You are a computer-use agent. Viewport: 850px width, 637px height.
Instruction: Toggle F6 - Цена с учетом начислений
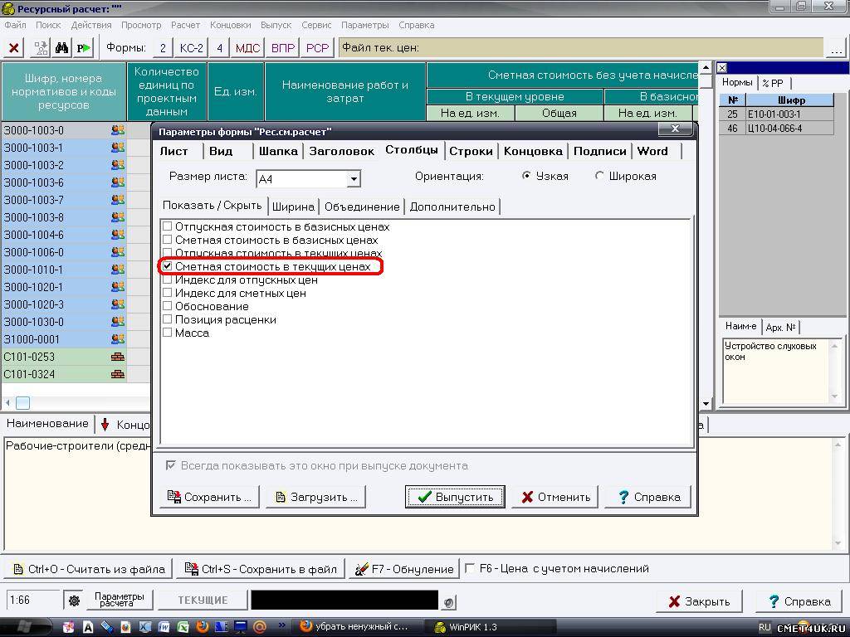click(x=470, y=568)
